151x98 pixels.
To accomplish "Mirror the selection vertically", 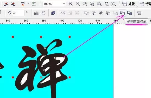I will [x=43, y=13].
